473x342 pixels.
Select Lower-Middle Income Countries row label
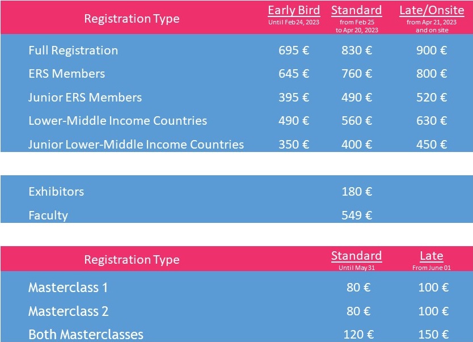(x=117, y=121)
